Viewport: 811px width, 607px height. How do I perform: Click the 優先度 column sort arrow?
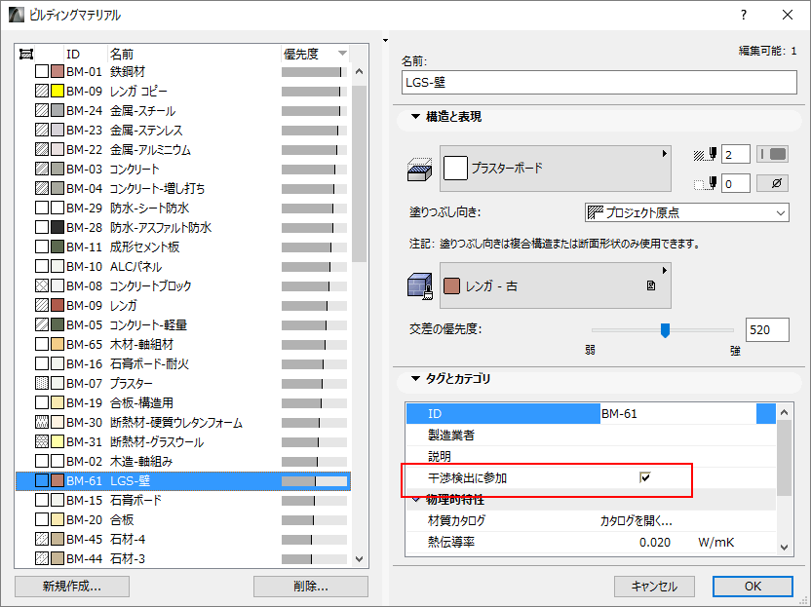coord(342,54)
